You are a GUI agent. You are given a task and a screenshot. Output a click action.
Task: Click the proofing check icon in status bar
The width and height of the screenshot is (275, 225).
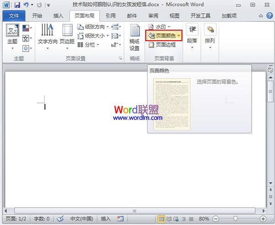tap(60, 219)
